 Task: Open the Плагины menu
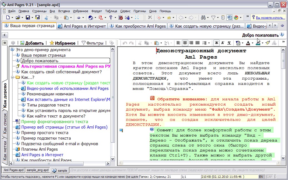pyautogui.click(x=140, y=11)
